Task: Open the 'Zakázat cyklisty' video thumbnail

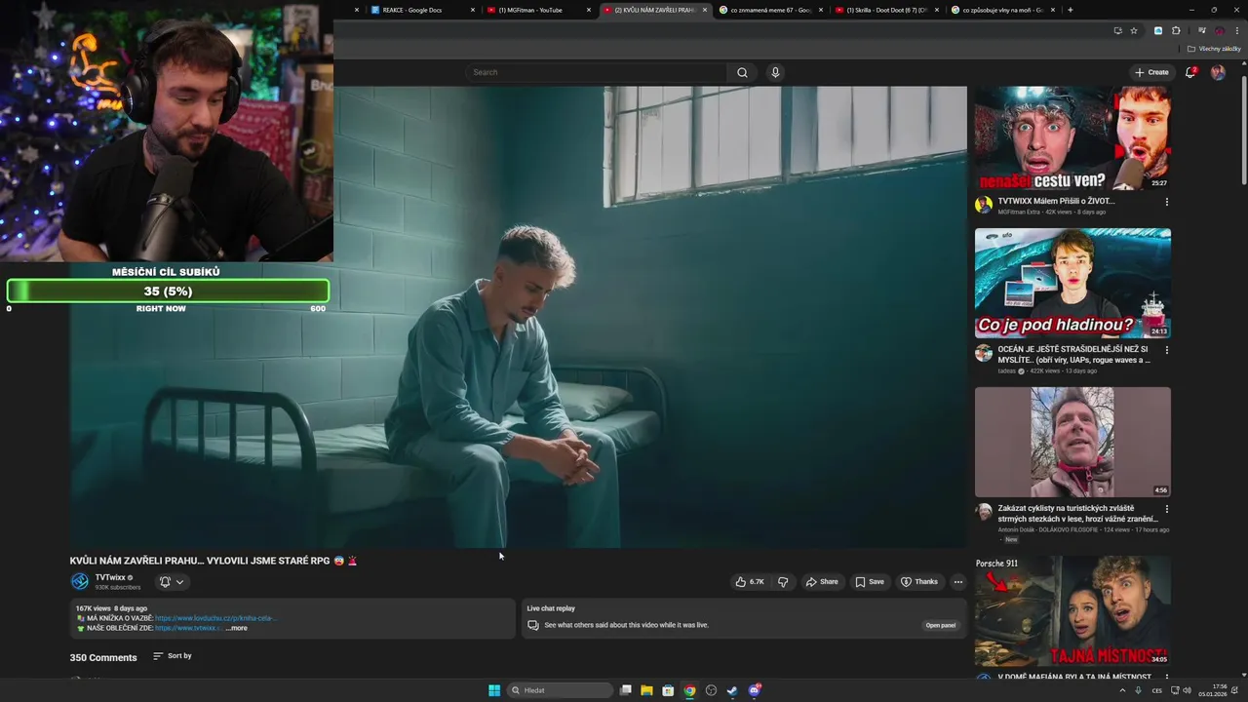Action: point(1072,443)
